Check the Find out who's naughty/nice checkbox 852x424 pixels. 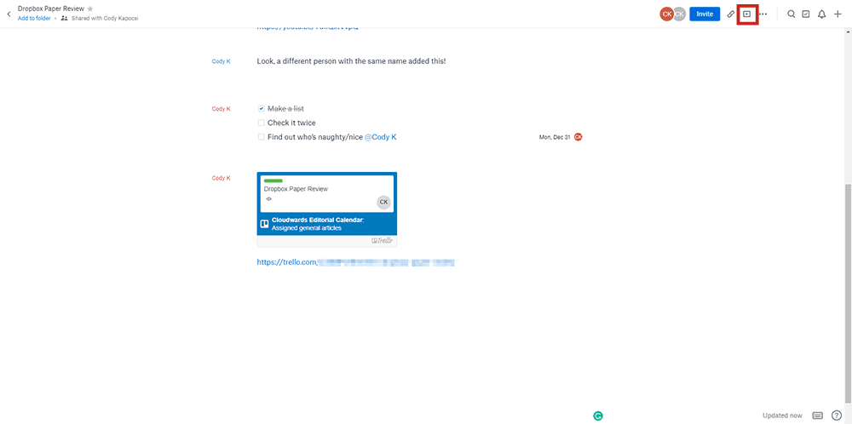262,137
